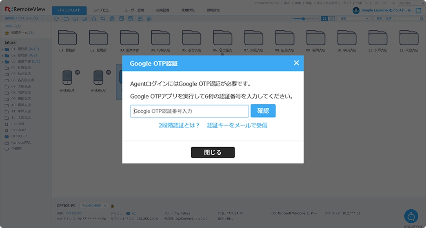Dismiss the dialog with 閉じる button

[213, 152]
